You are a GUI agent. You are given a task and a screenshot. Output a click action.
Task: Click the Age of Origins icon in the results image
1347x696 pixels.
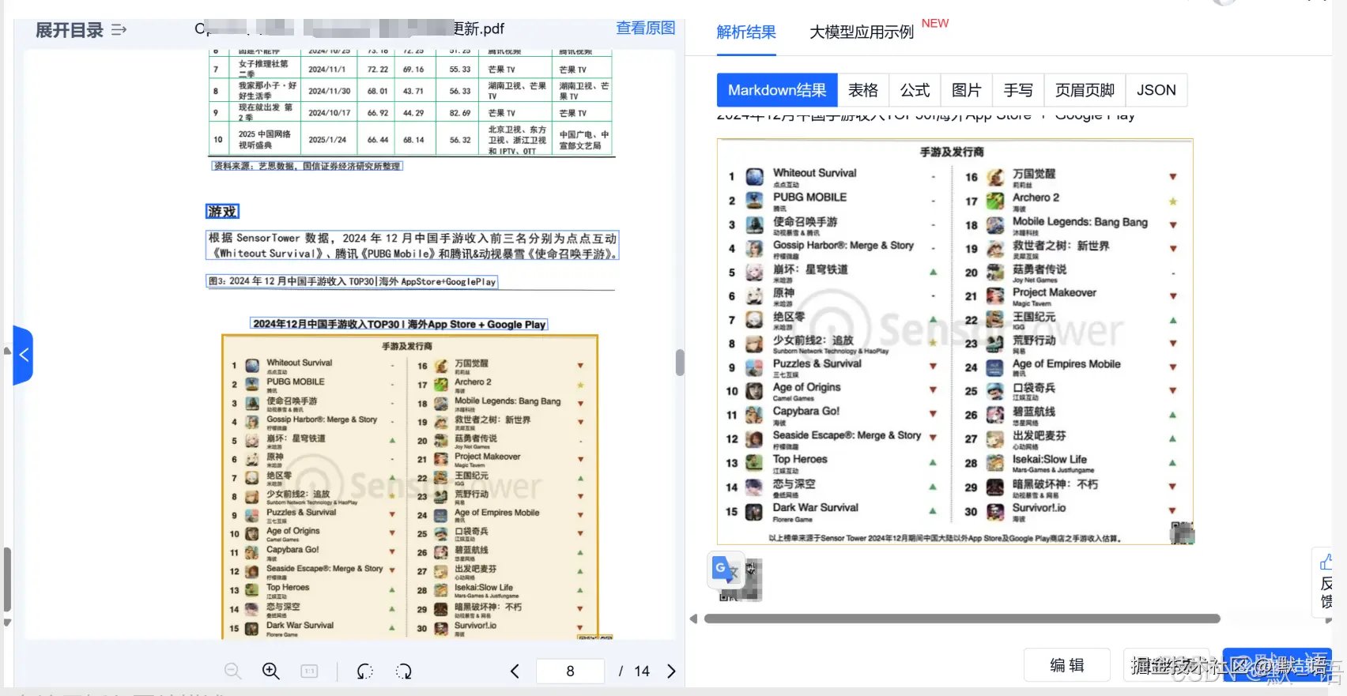[x=754, y=391]
